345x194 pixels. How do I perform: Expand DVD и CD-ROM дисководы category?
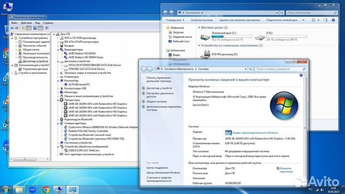(58, 38)
